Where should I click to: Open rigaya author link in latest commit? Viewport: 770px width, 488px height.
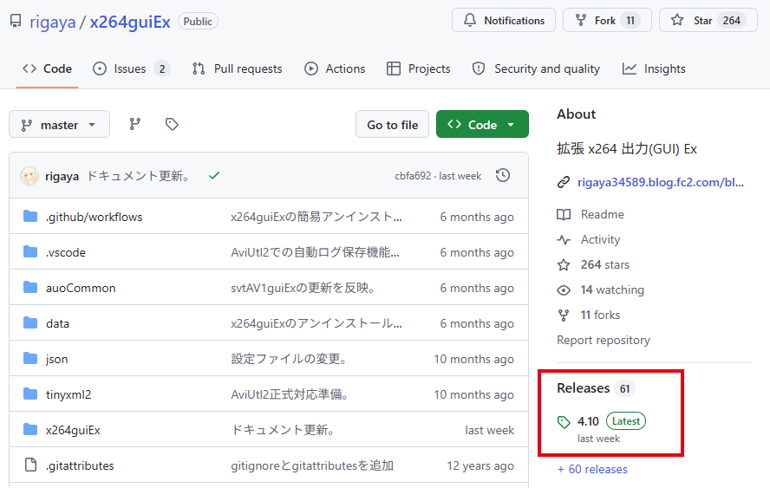click(62, 176)
